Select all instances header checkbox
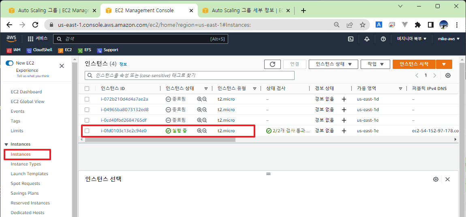466x217 pixels. pyautogui.click(x=87, y=88)
